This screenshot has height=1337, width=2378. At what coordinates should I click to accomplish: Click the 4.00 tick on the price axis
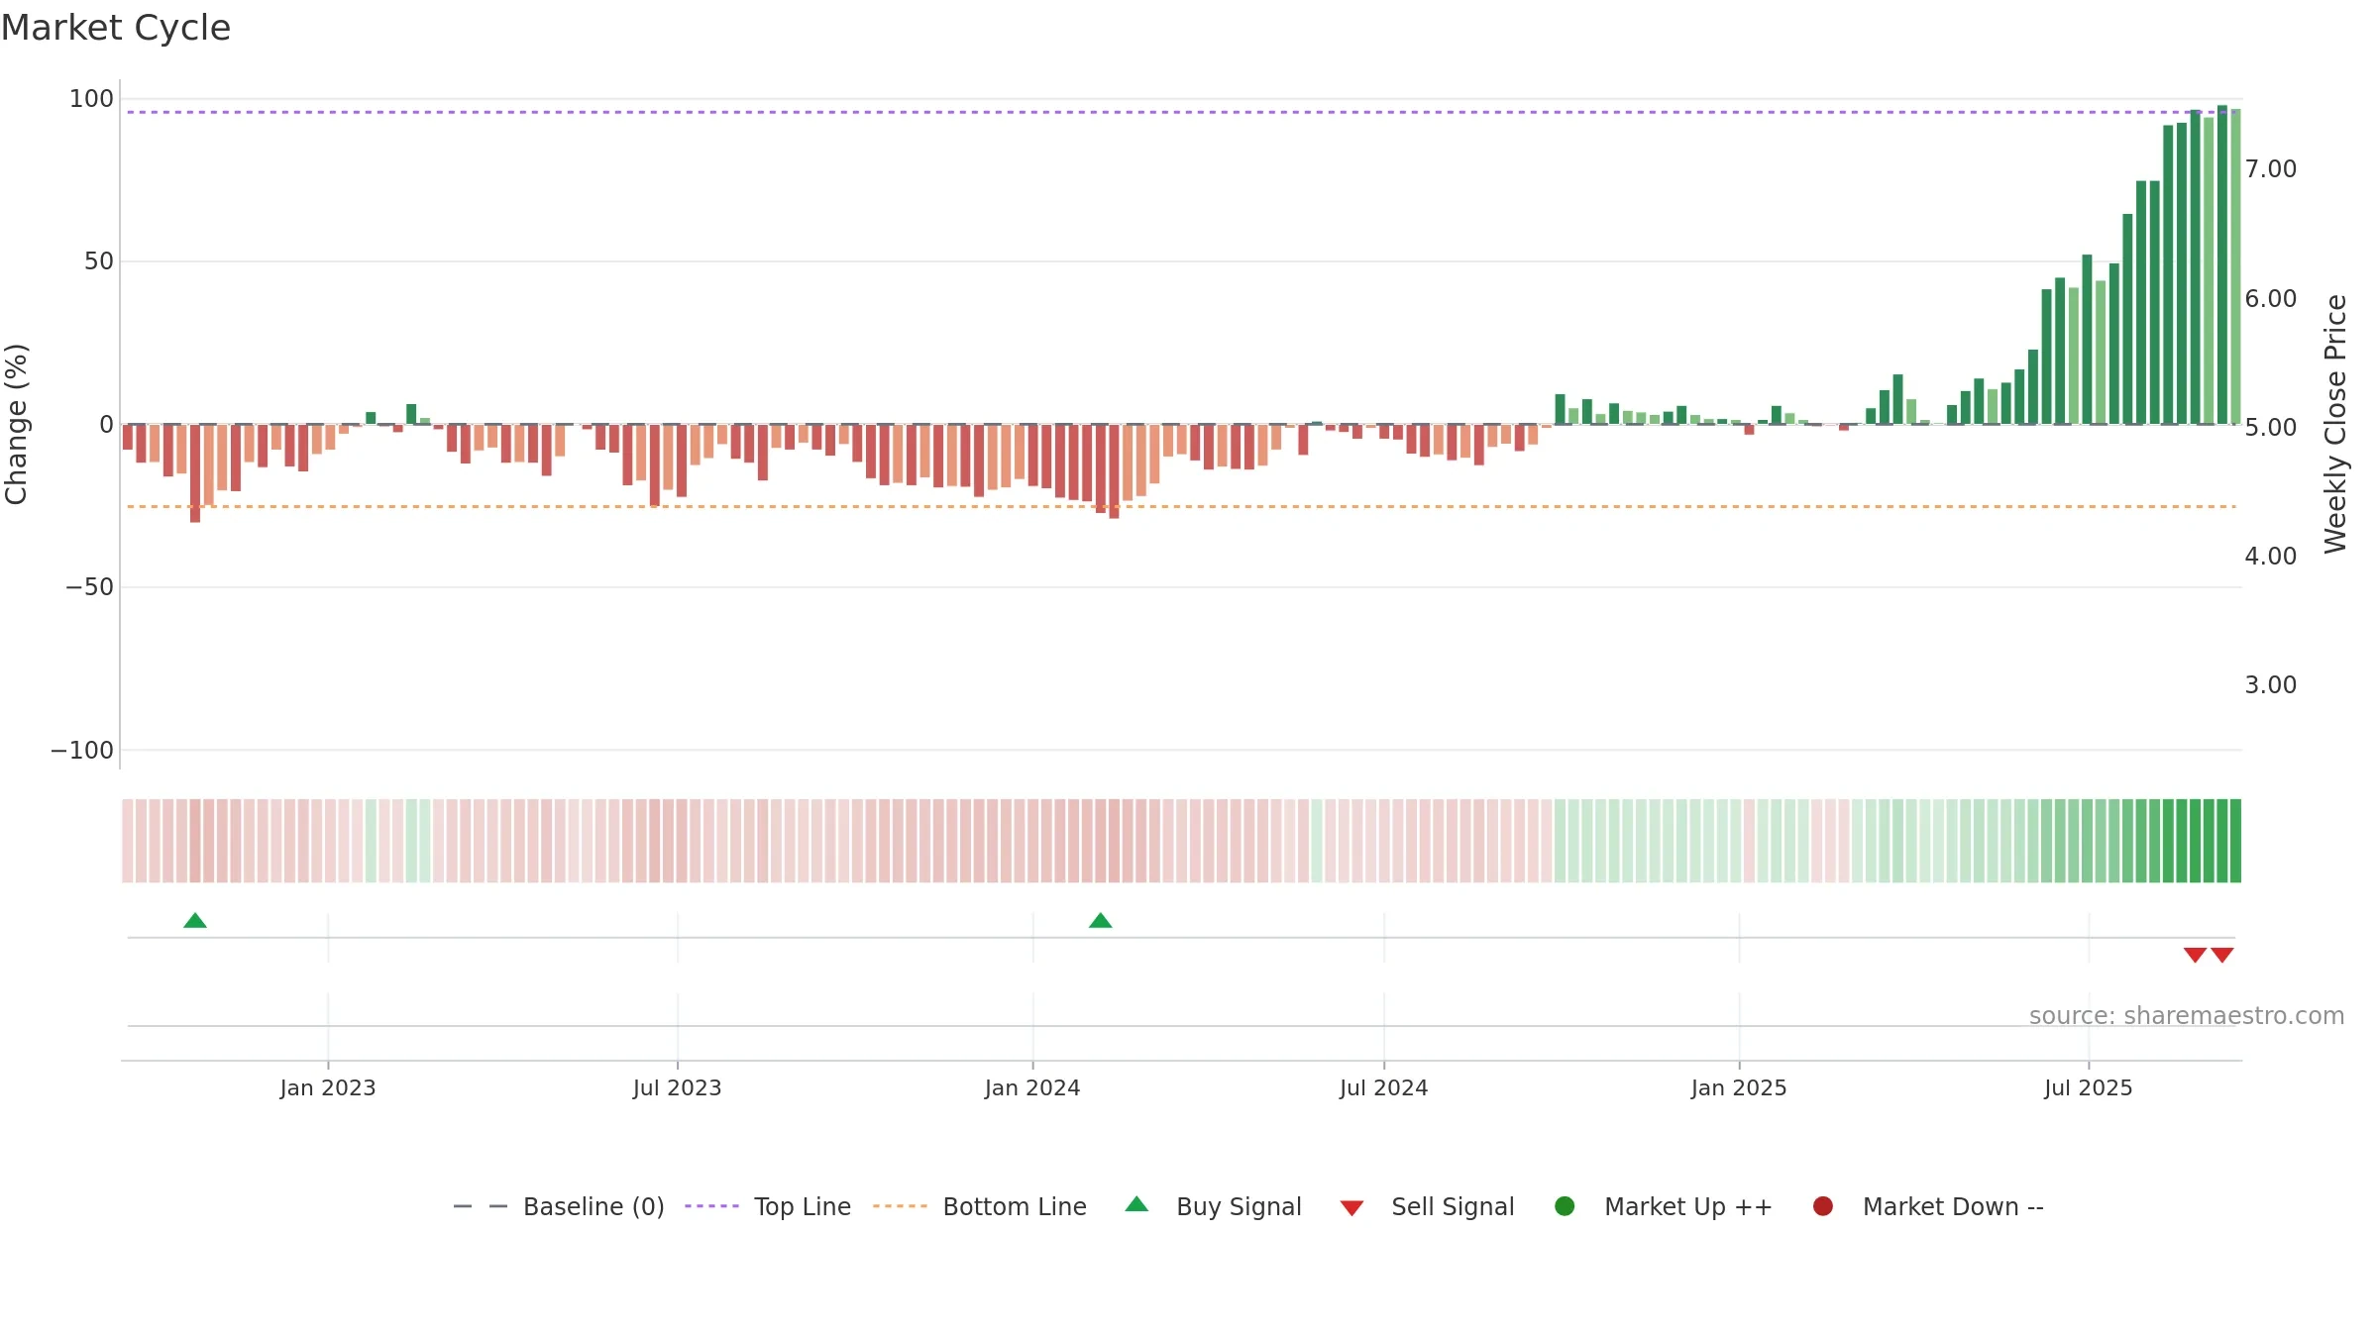(x=2271, y=557)
